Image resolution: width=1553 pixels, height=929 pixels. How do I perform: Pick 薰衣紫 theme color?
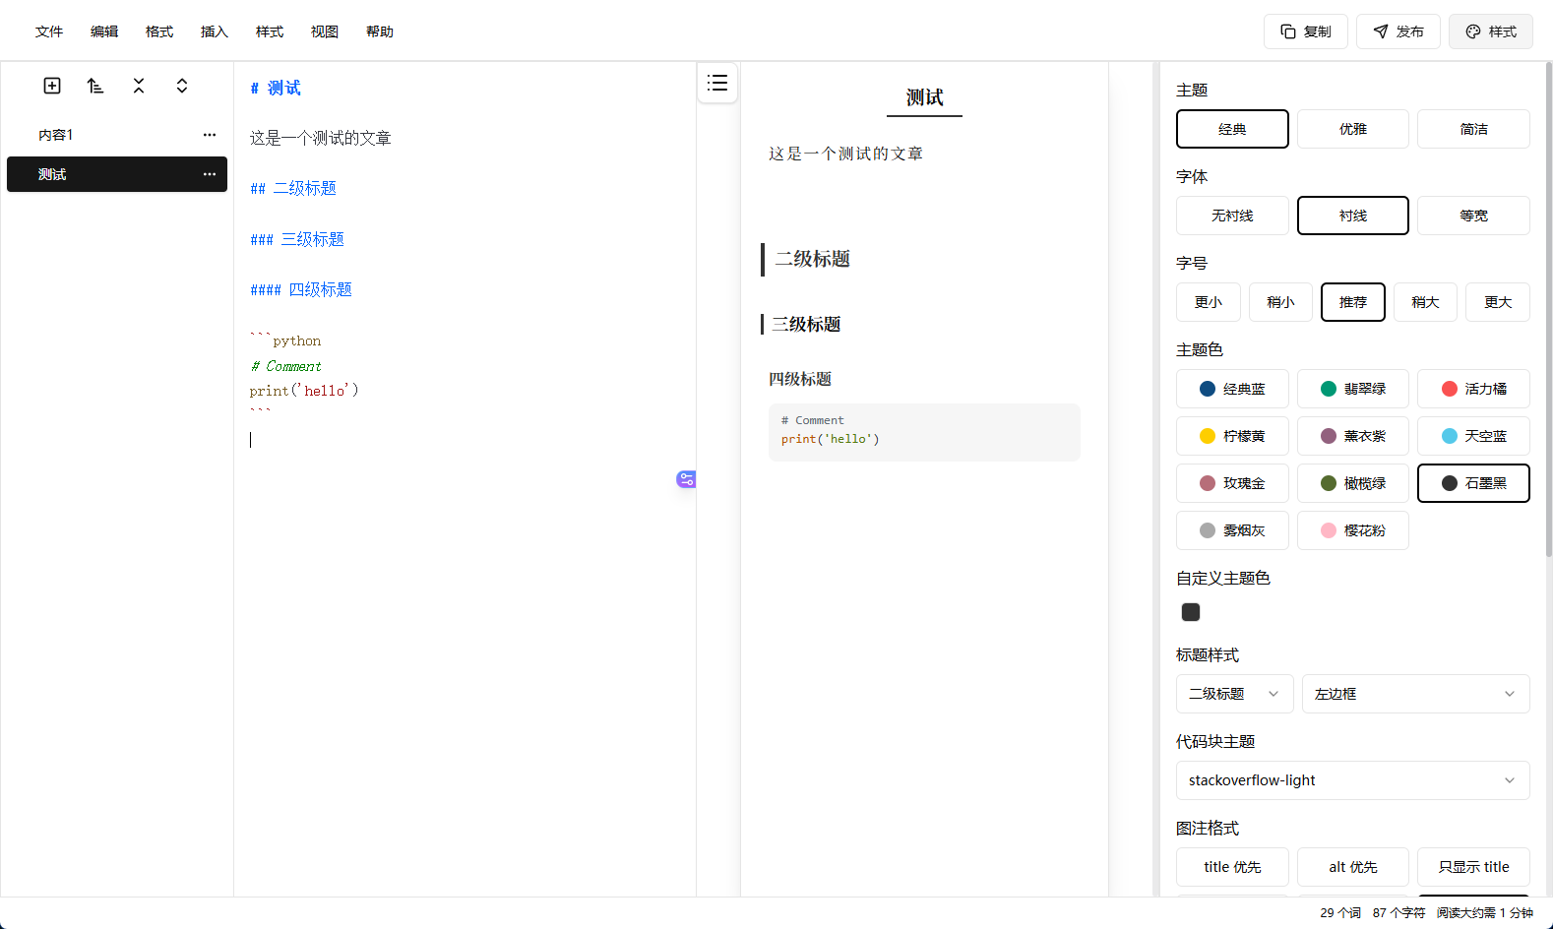[x=1353, y=436]
